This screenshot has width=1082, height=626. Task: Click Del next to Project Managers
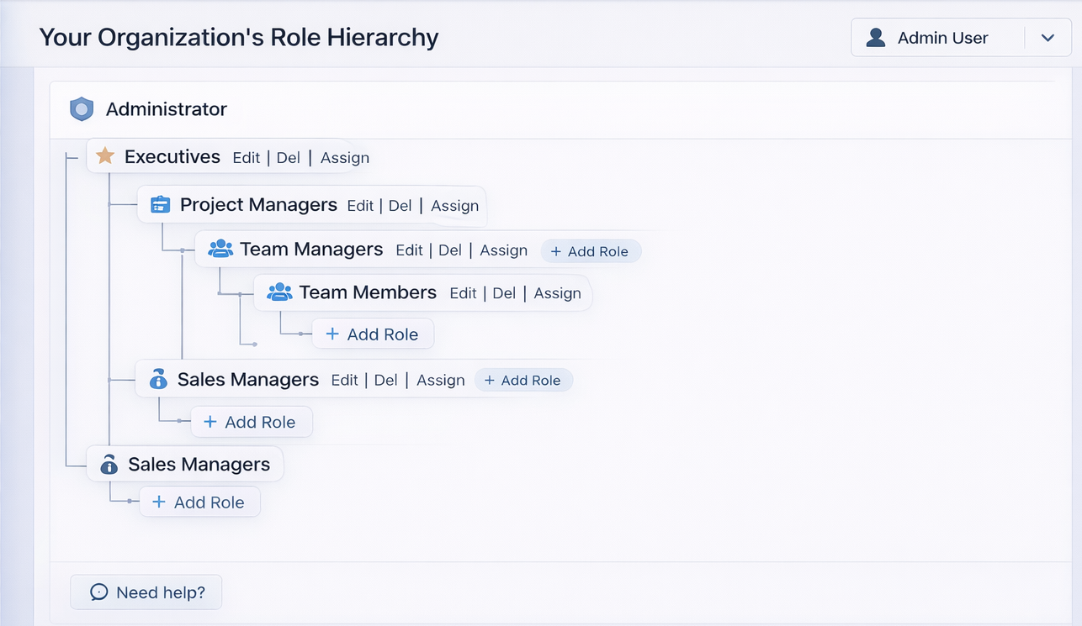[x=400, y=206]
